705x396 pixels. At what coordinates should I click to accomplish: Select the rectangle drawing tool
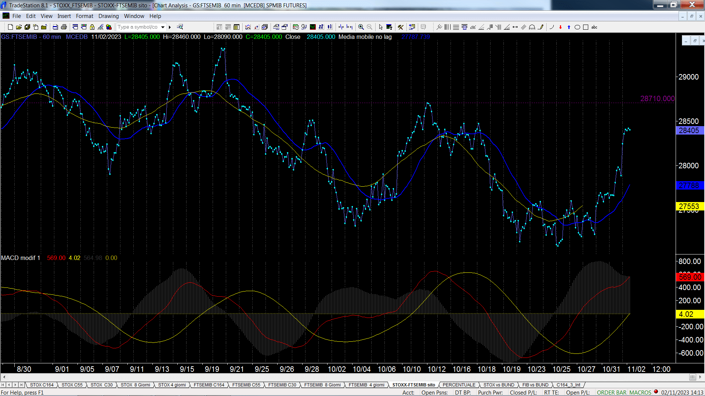586,27
